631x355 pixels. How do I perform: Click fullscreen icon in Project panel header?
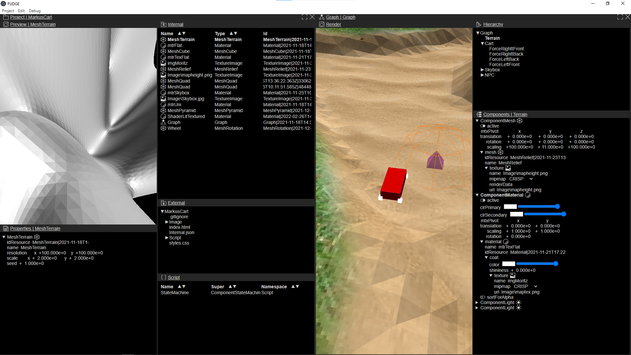pyautogui.click(x=304, y=17)
